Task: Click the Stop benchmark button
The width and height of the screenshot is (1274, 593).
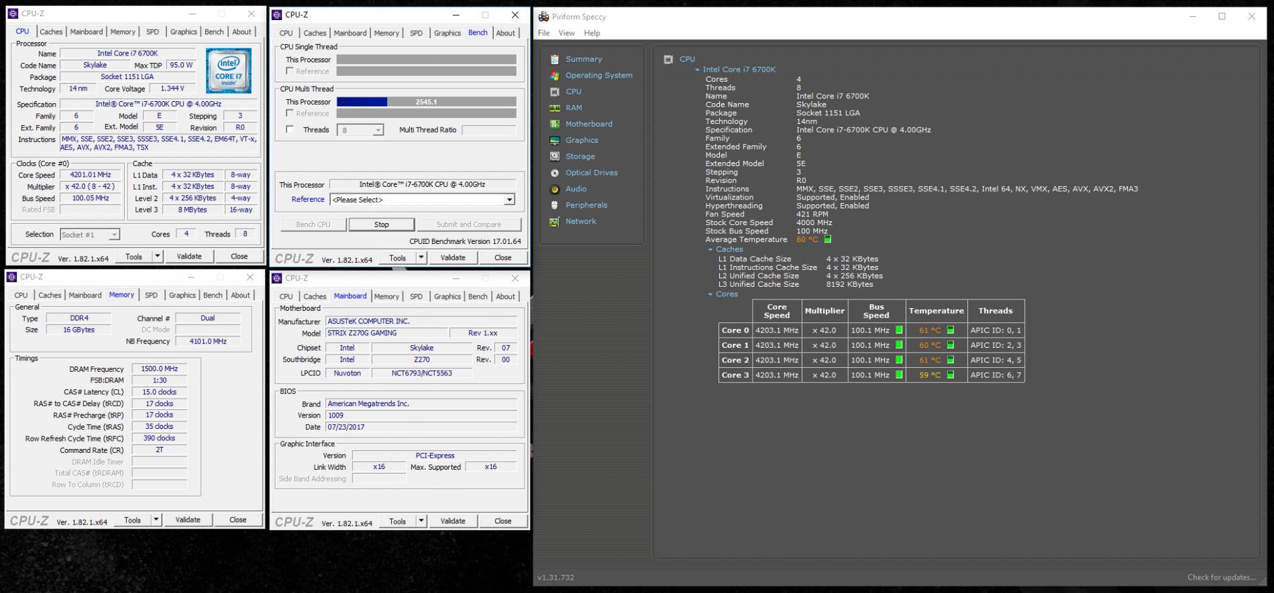Action: [x=381, y=224]
